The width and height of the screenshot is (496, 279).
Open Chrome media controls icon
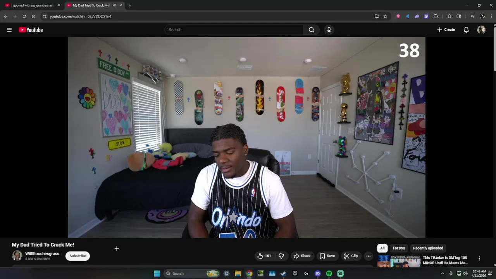(x=473, y=16)
